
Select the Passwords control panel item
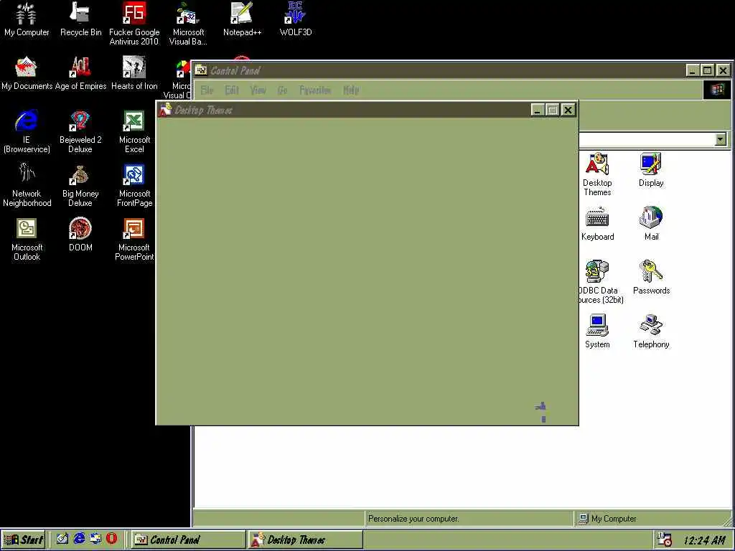pyautogui.click(x=651, y=278)
